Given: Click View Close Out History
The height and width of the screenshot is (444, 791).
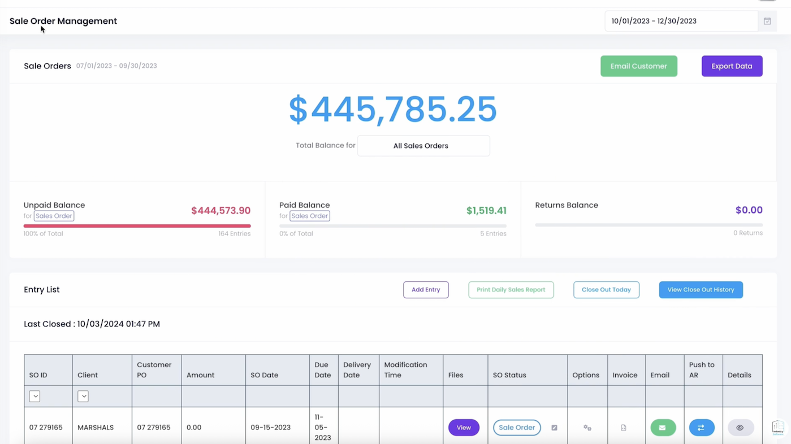Looking at the screenshot, I should click(701, 289).
